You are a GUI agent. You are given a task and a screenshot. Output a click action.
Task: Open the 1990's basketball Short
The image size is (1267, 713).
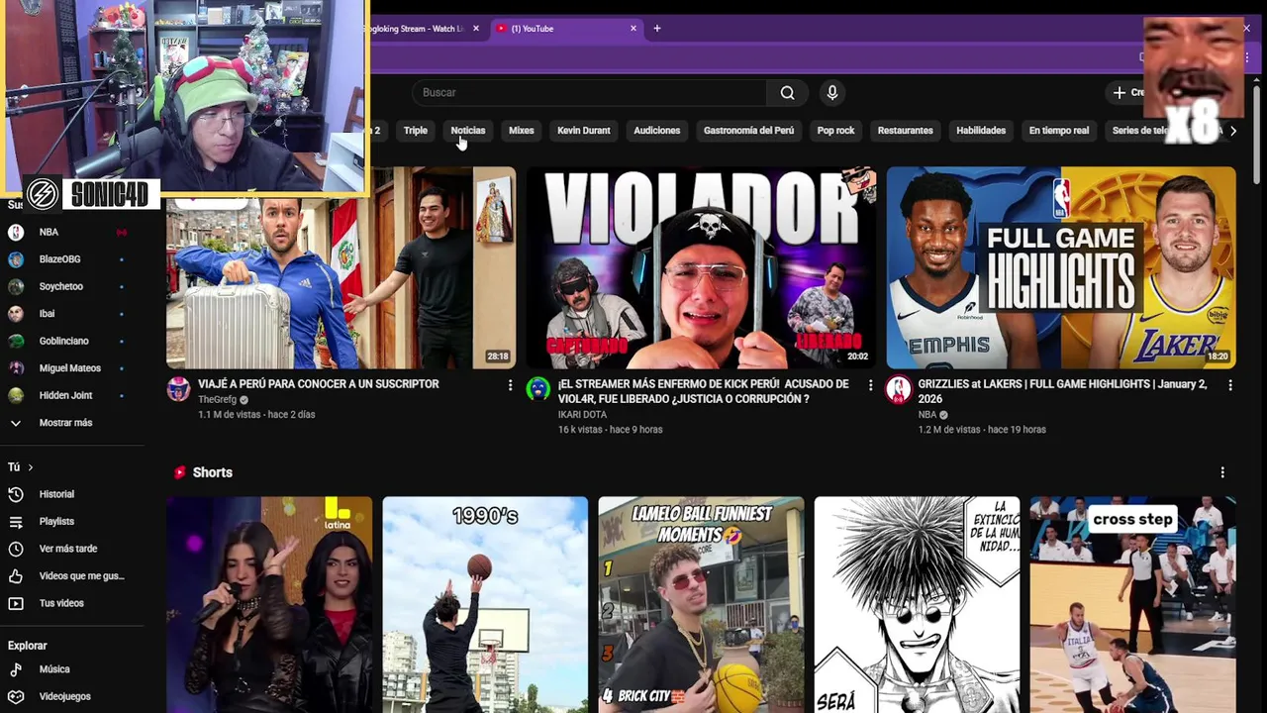485,605
